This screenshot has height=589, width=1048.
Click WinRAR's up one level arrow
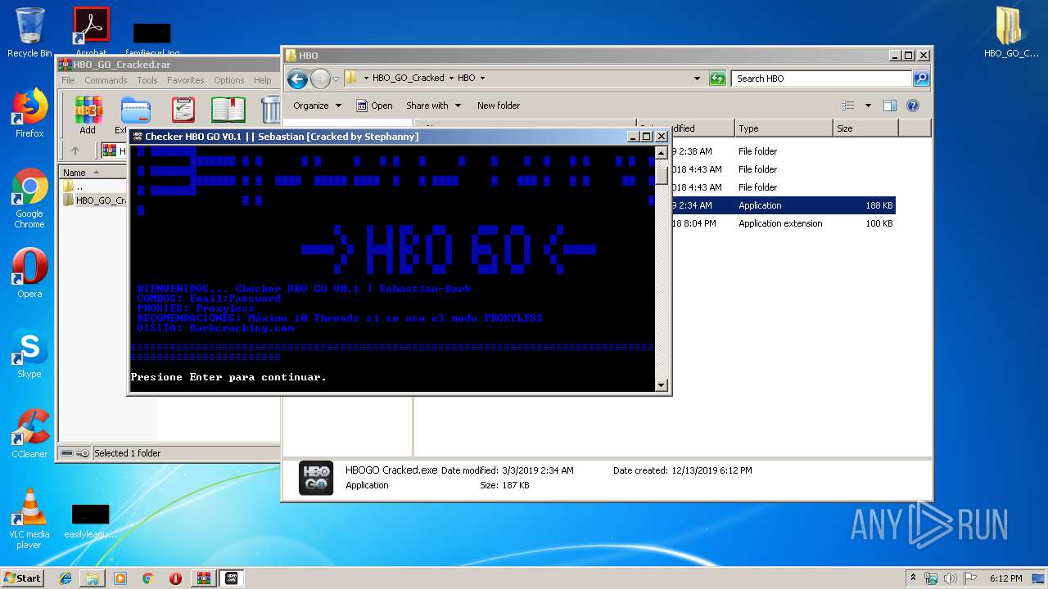[75, 151]
